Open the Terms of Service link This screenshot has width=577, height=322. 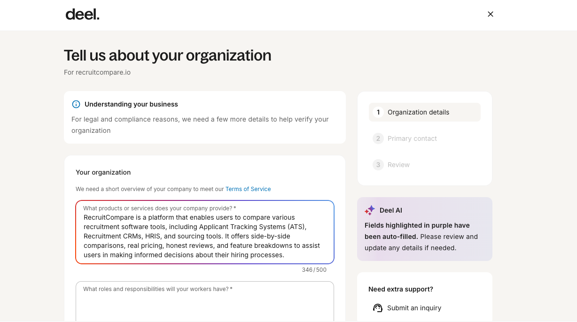248,189
